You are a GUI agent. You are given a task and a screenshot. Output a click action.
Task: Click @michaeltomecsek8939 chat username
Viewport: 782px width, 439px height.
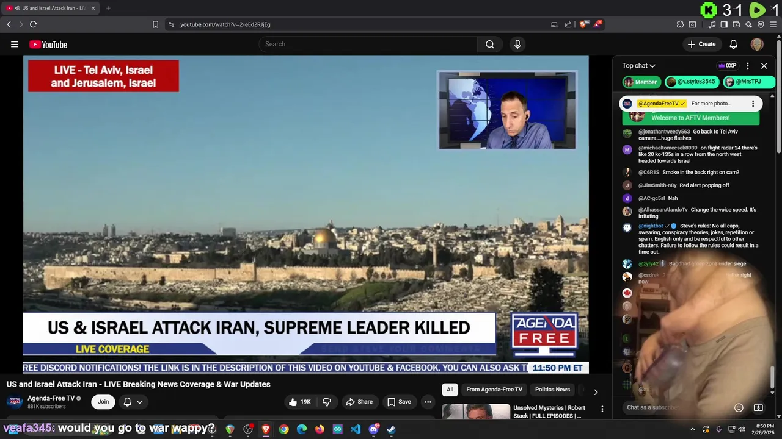tap(668, 148)
